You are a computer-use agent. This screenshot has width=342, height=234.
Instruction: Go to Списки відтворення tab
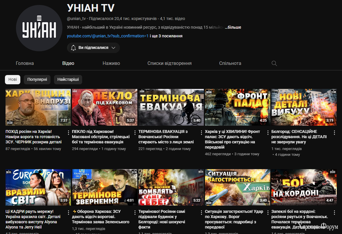170,63
